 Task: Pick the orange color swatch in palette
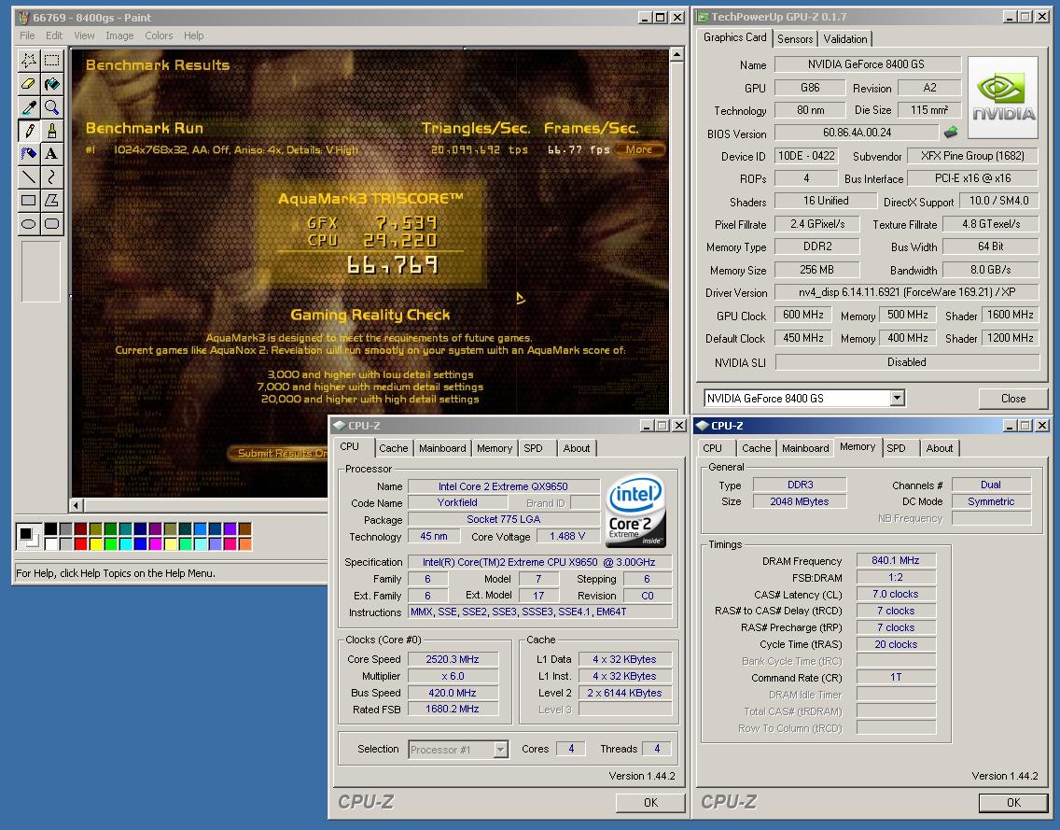(244, 543)
